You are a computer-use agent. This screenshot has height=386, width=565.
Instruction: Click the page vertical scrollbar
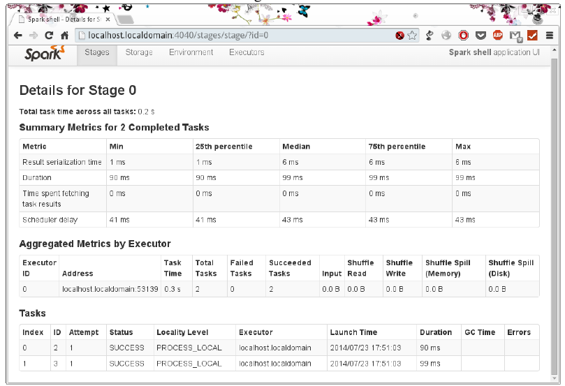[555, 216]
